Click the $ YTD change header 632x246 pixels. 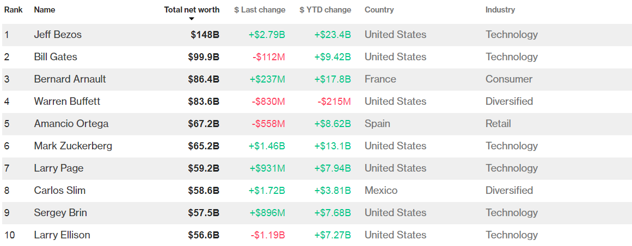pyautogui.click(x=325, y=10)
